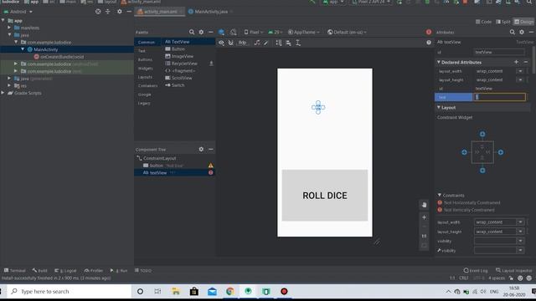Select Text palette category

(x=142, y=51)
